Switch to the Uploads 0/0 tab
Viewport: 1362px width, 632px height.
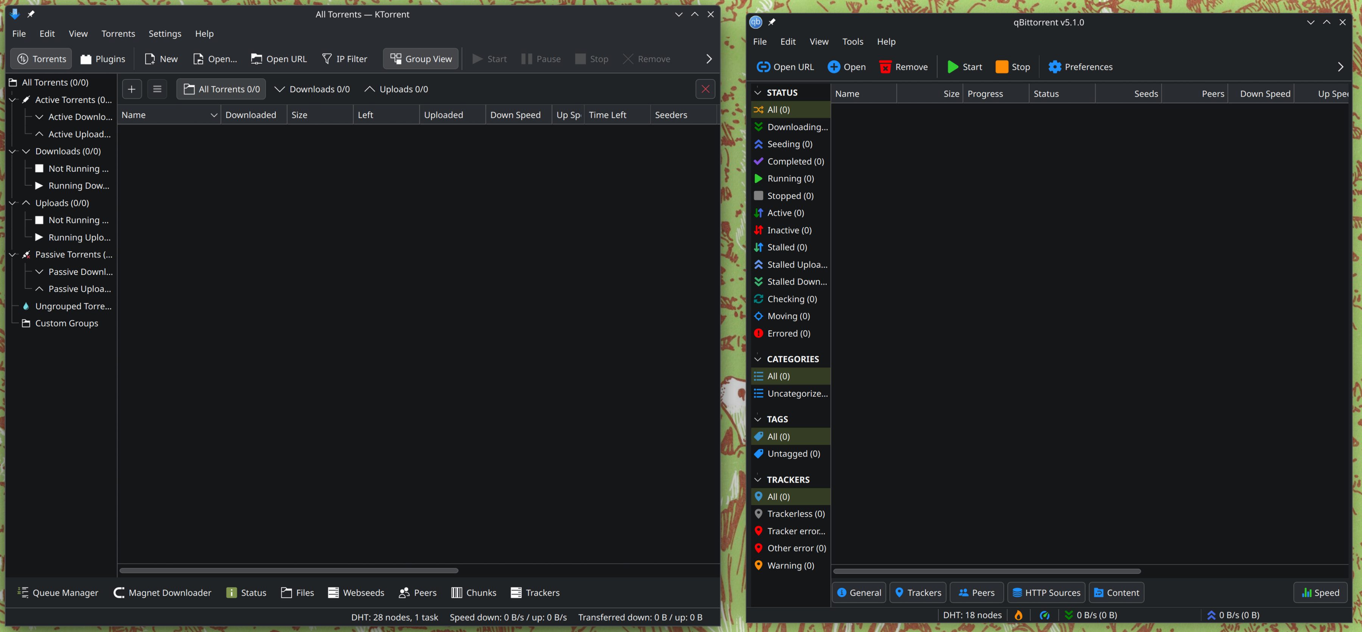coord(396,89)
